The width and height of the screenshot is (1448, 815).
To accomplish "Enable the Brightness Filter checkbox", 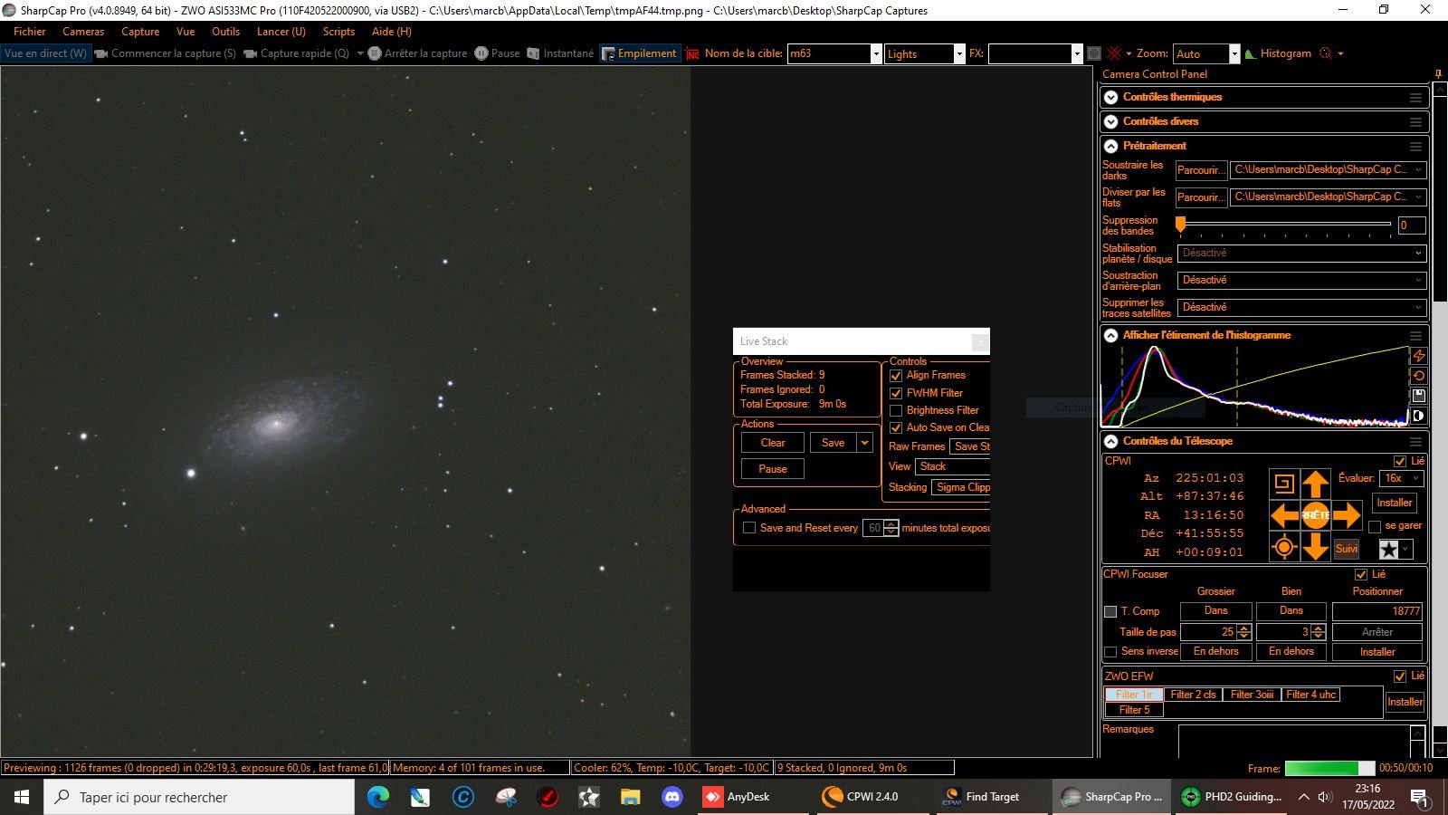I will (x=896, y=410).
